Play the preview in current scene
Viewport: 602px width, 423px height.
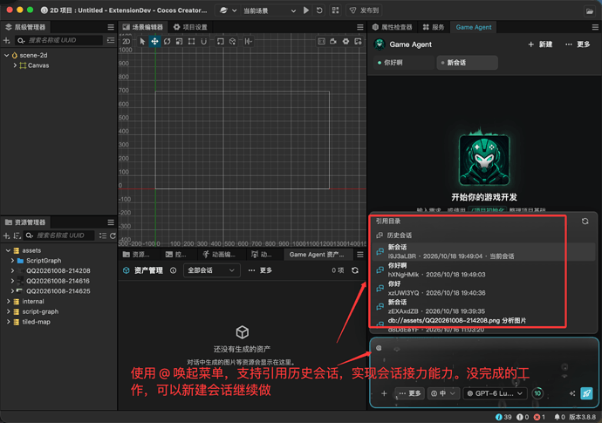tap(306, 10)
